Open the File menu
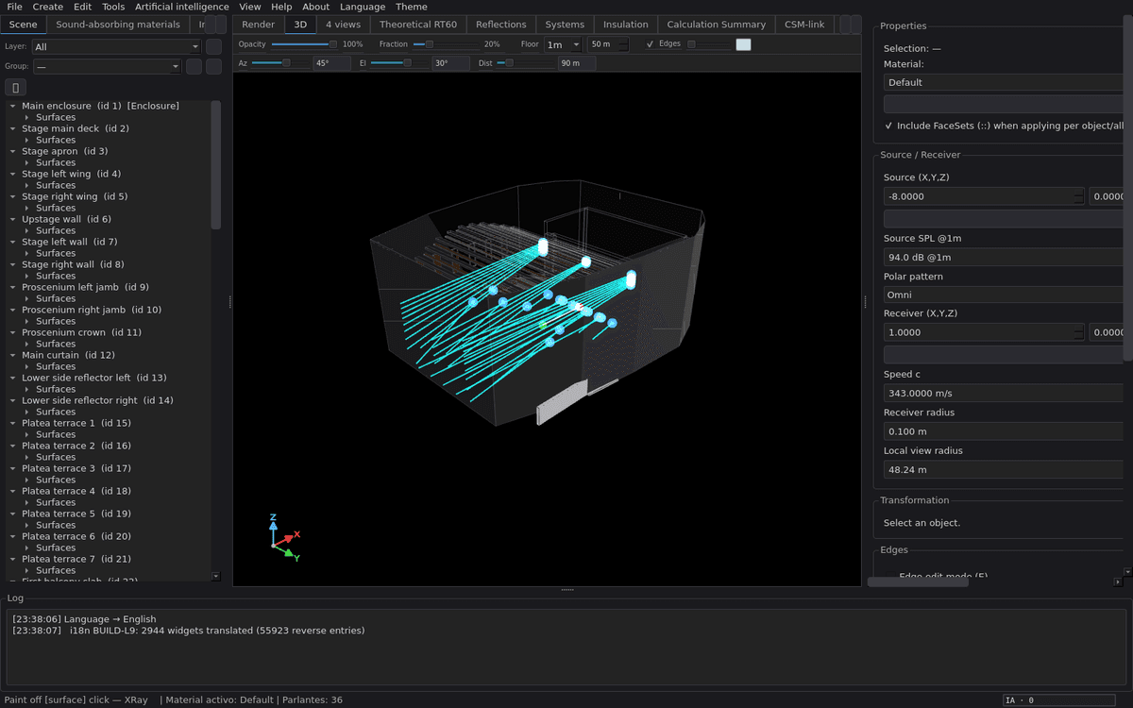1133x708 pixels. click(14, 7)
